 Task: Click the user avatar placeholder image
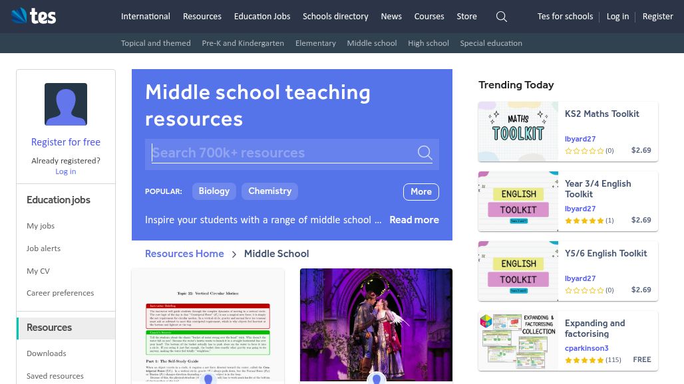[66, 104]
